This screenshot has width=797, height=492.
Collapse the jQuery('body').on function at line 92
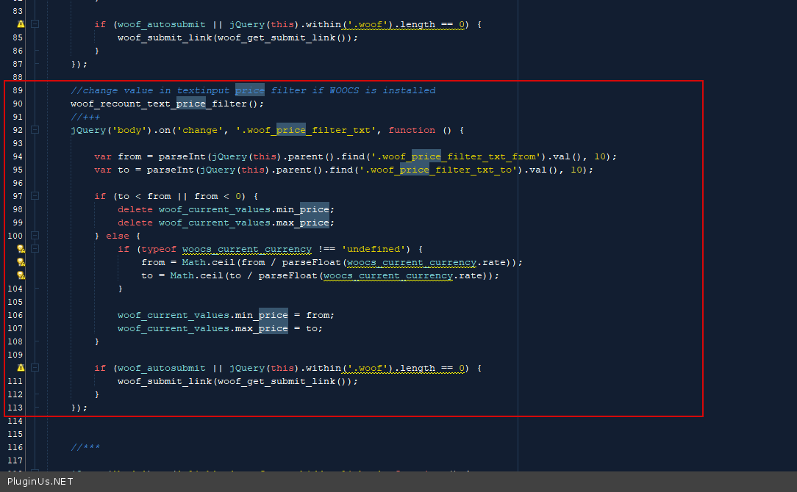(x=35, y=130)
